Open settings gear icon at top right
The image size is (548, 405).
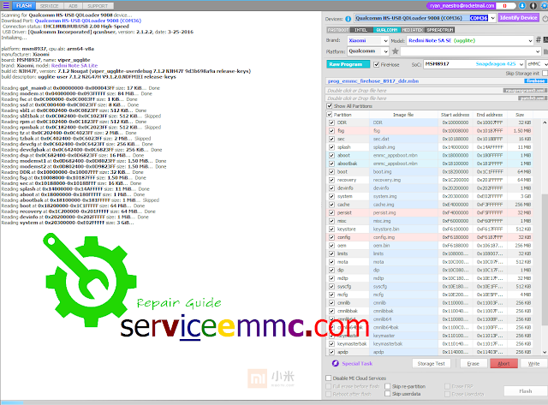pyautogui.click(x=545, y=6)
